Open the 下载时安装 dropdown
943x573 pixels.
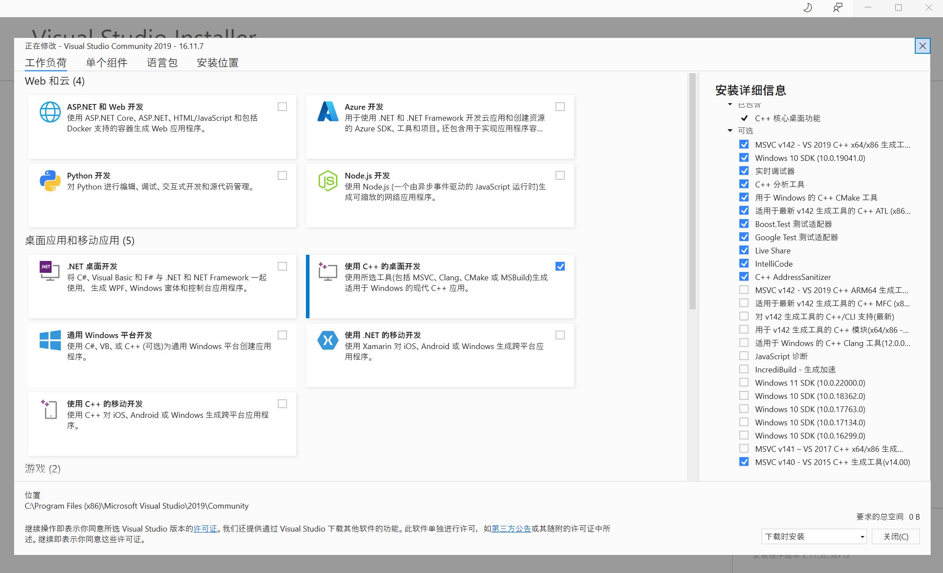click(x=813, y=536)
